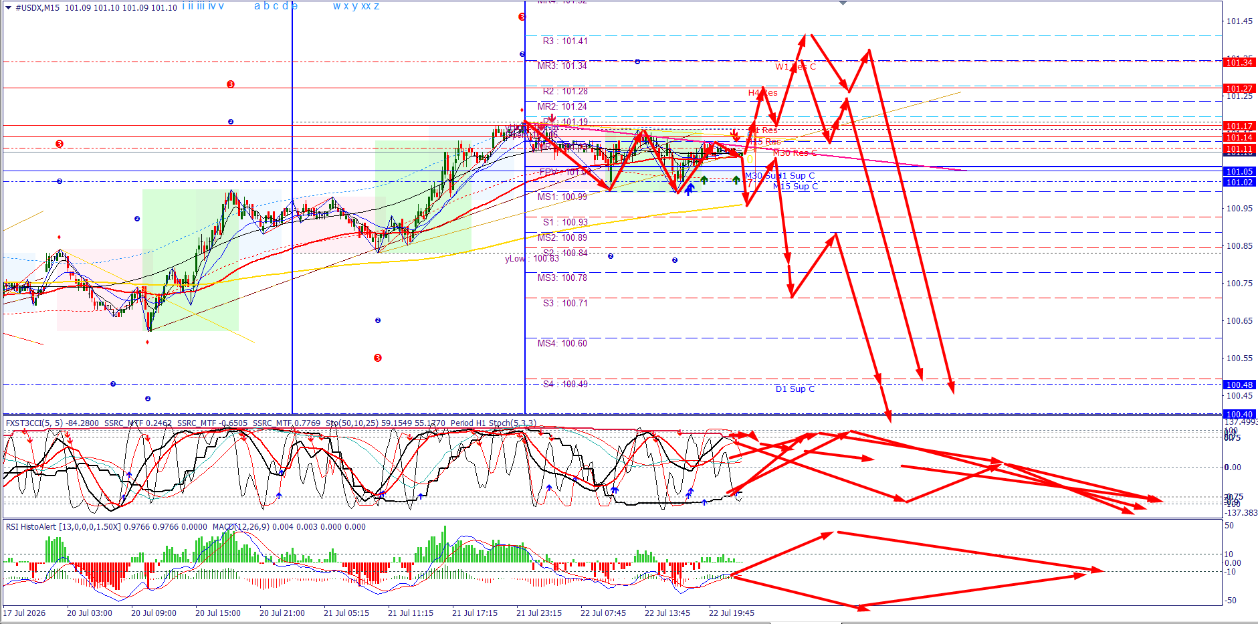Click the MS1: 100.99 pivot label
This screenshot has height=624, width=1258.
[x=562, y=197]
